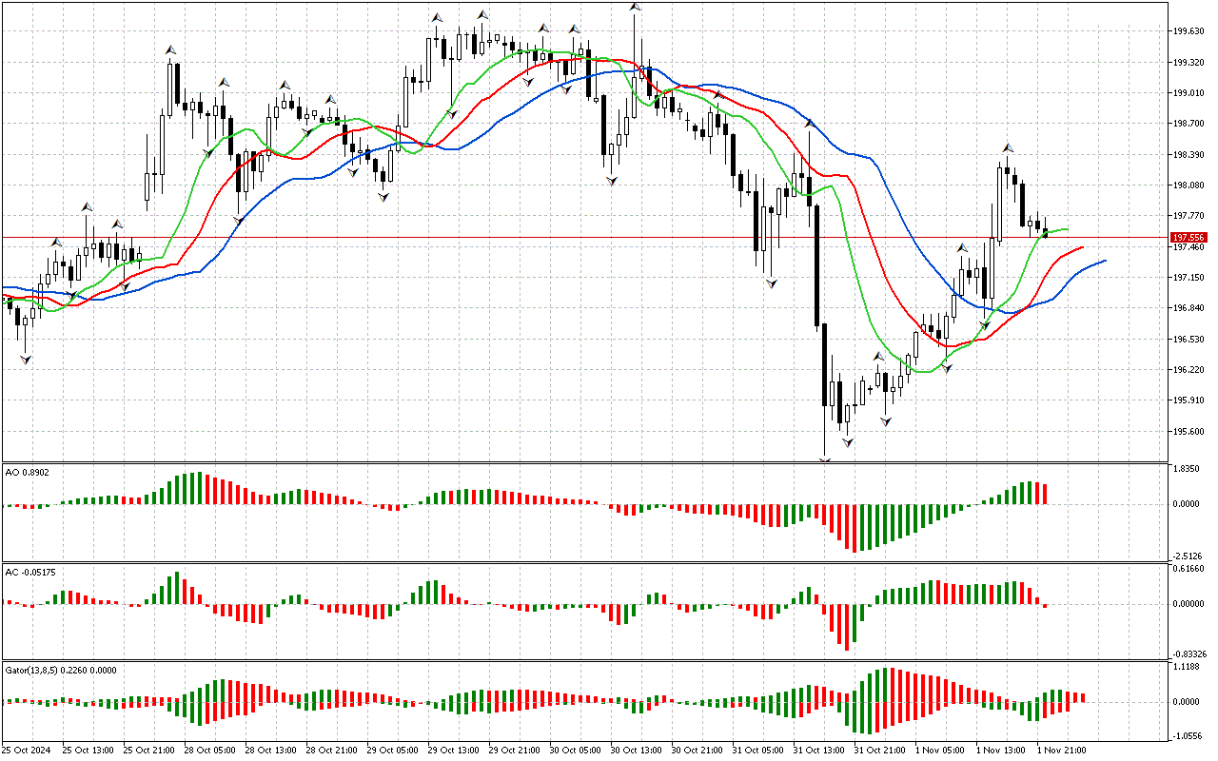Screen dimensions: 1218x761
Task: Select the 28 Oct 21:00 time label
Action: (332, 751)
